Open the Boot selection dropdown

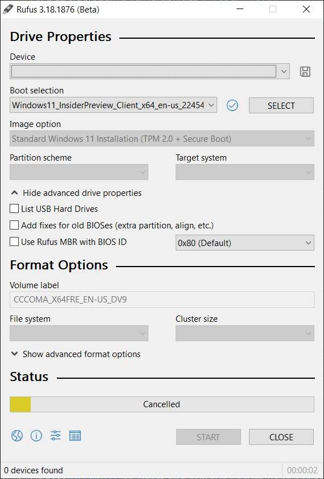(x=113, y=105)
